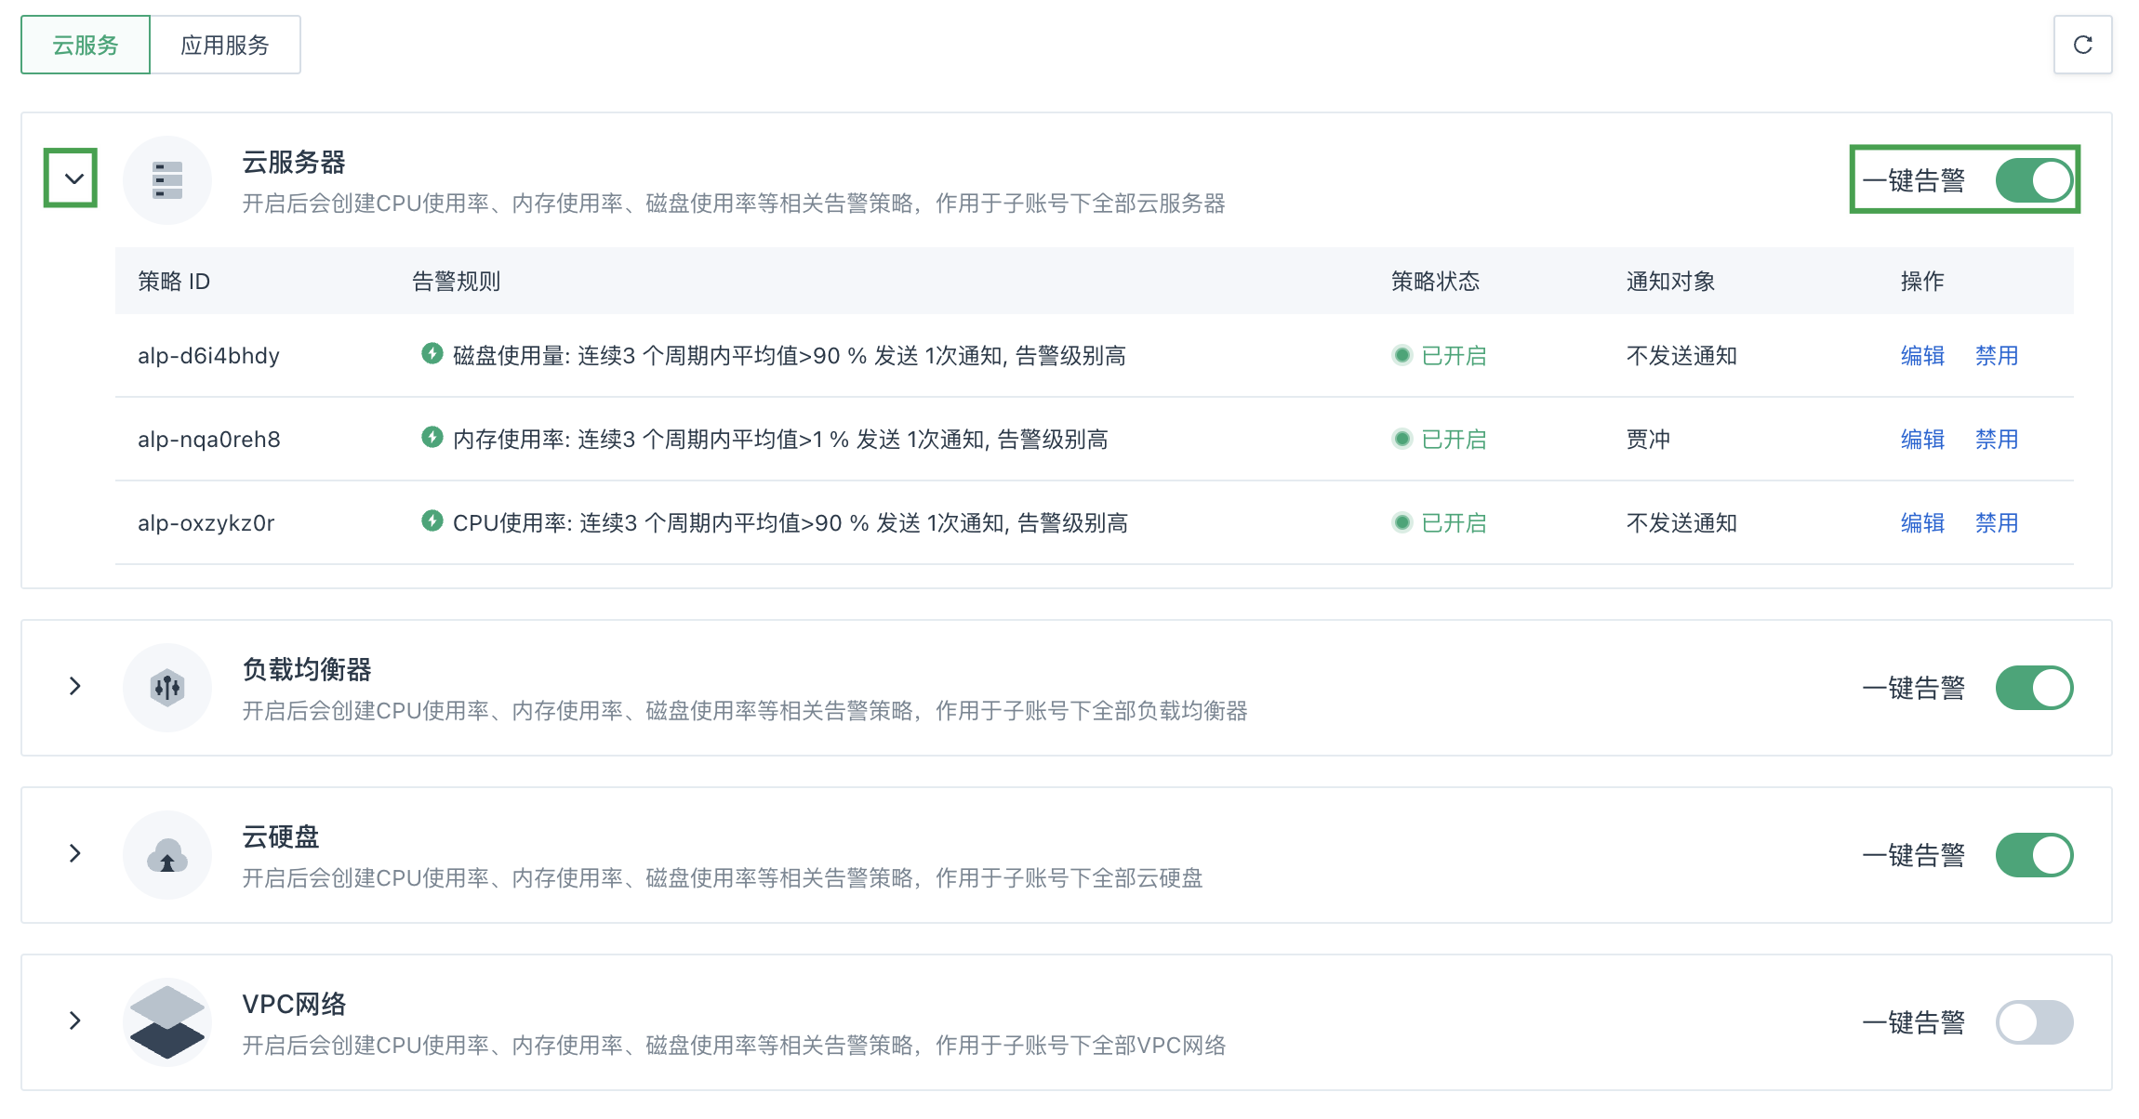Click the 云硬盘 cloud disk icon
The image size is (2139, 1119).
[167, 855]
